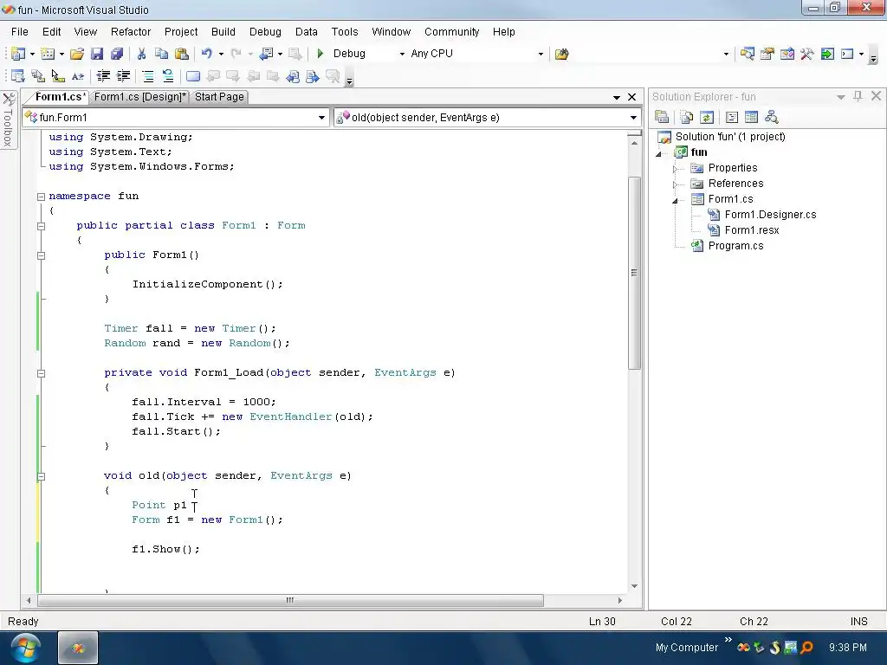Start debugging with the green play icon

point(320,54)
